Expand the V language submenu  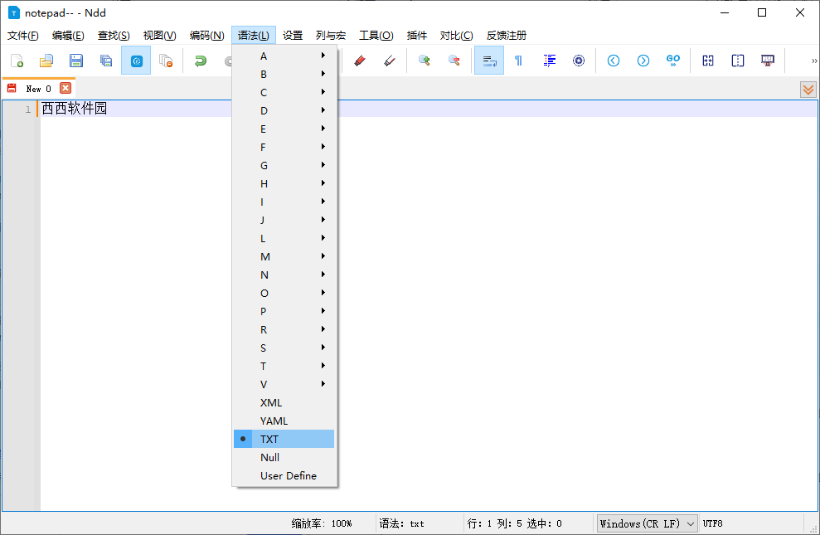point(284,384)
